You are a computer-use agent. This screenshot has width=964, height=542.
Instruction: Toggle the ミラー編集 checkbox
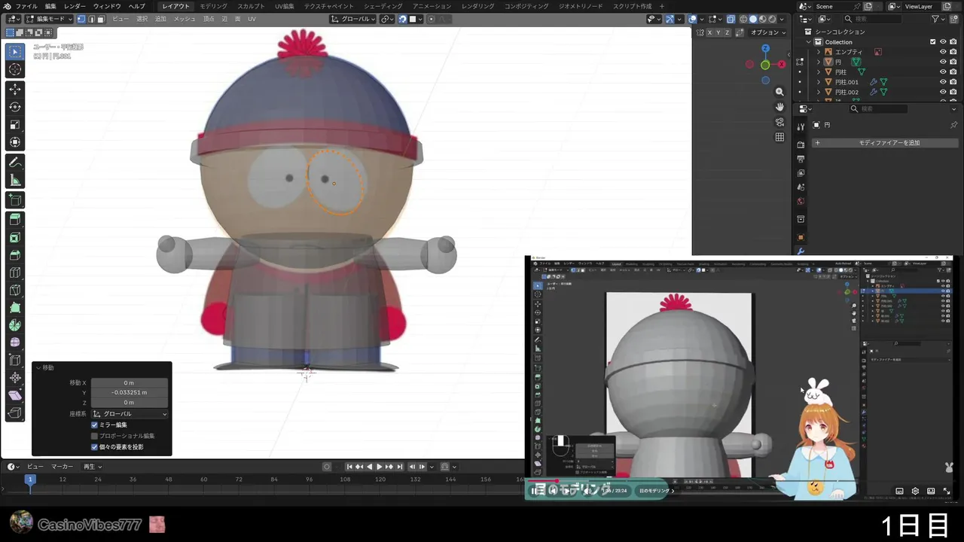click(x=95, y=425)
